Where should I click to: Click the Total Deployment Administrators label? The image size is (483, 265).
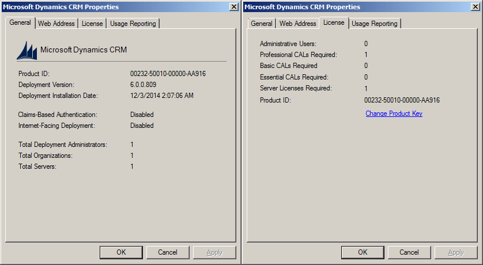pyautogui.click(x=63, y=145)
